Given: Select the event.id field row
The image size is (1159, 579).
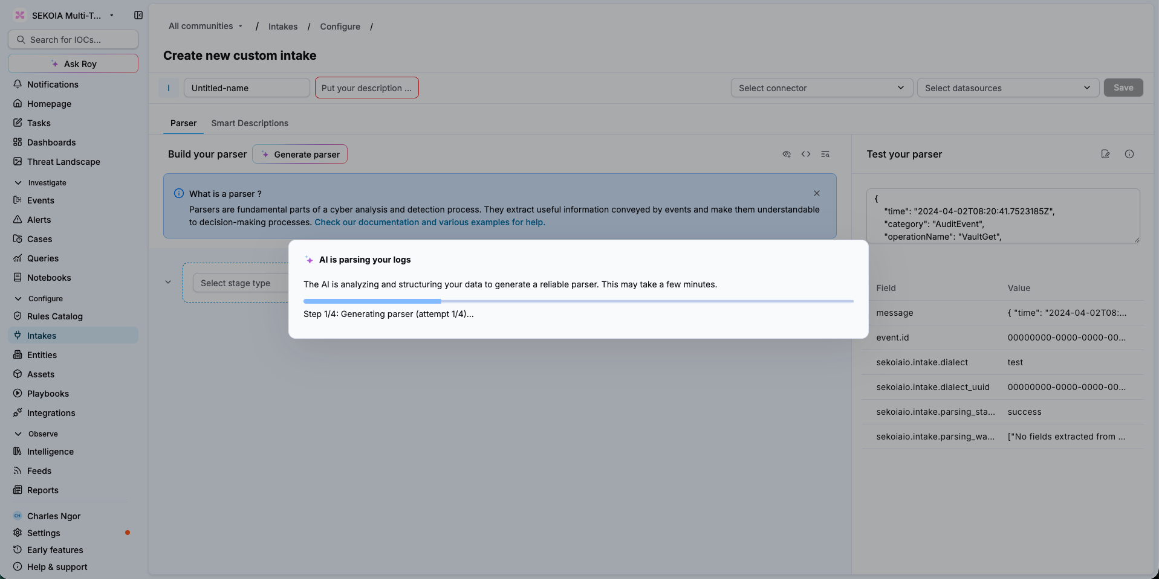Looking at the screenshot, I should [x=1002, y=337].
